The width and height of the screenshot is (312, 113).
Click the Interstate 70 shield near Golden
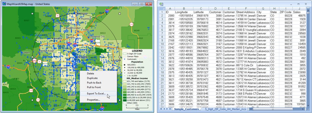(8, 67)
